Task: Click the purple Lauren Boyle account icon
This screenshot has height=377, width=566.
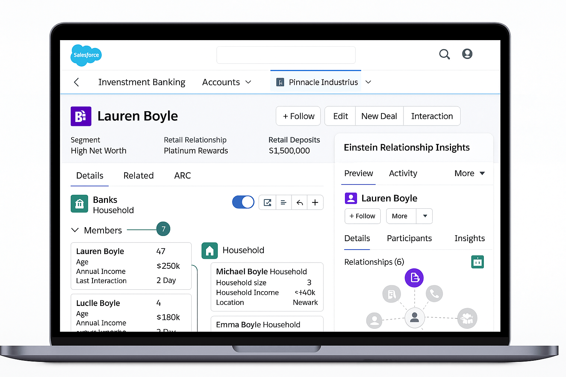Action: [81, 116]
